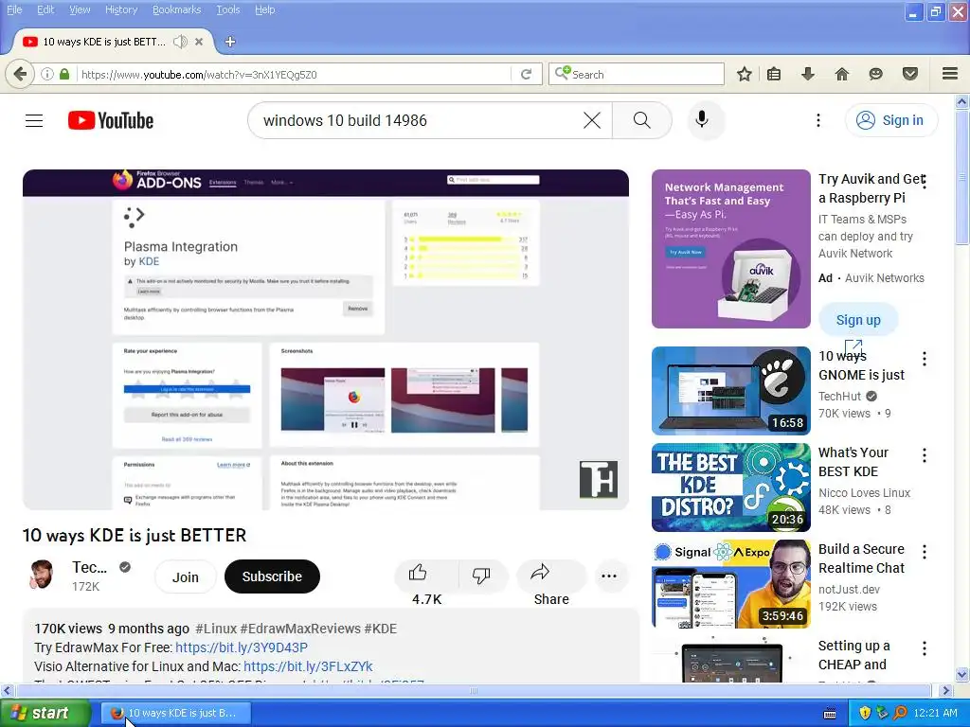Open the Firefox hamburger menu

(x=950, y=74)
